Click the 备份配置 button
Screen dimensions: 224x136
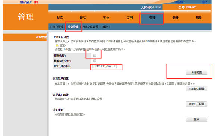tap(196, 72)
